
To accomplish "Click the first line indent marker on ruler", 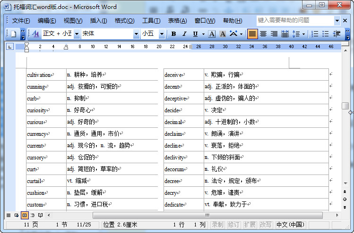I will point(26,44).
